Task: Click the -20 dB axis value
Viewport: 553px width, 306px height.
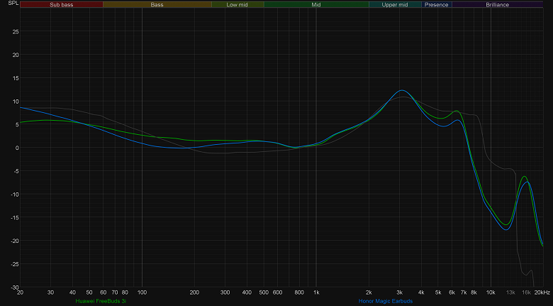Action: coord(15,241)
